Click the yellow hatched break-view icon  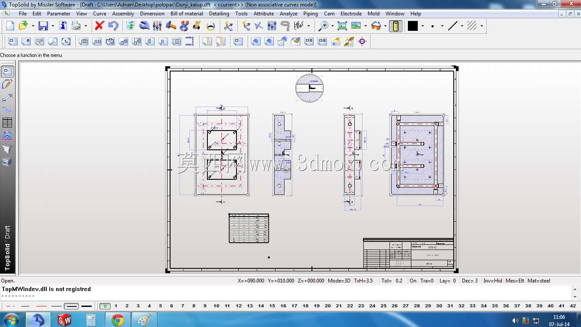tap(207, 42)
